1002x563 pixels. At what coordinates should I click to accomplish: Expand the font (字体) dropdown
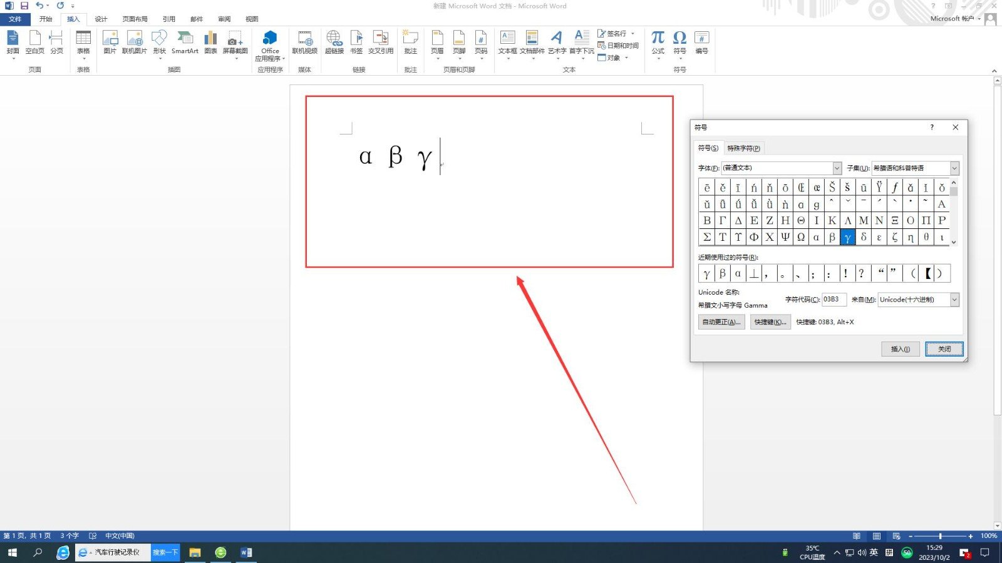coord(837,168)
